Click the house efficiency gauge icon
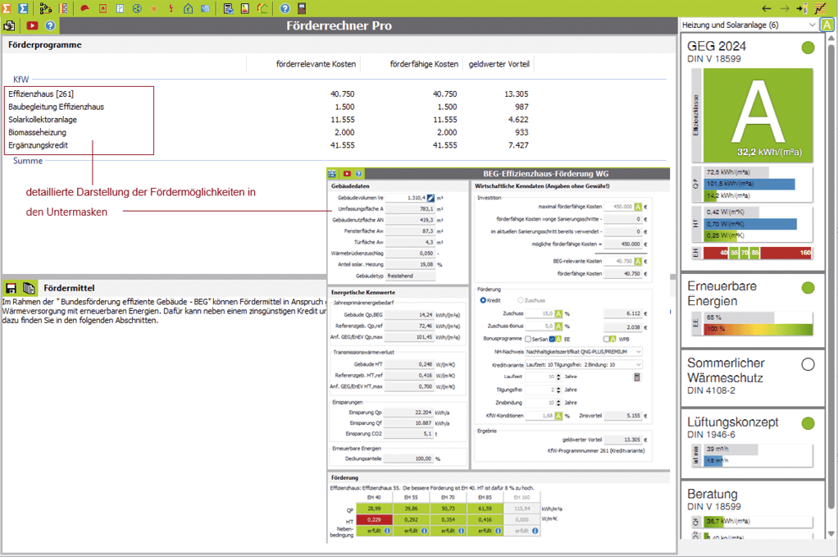The height and width of the screenshot is (557, 838). point(262,8)
